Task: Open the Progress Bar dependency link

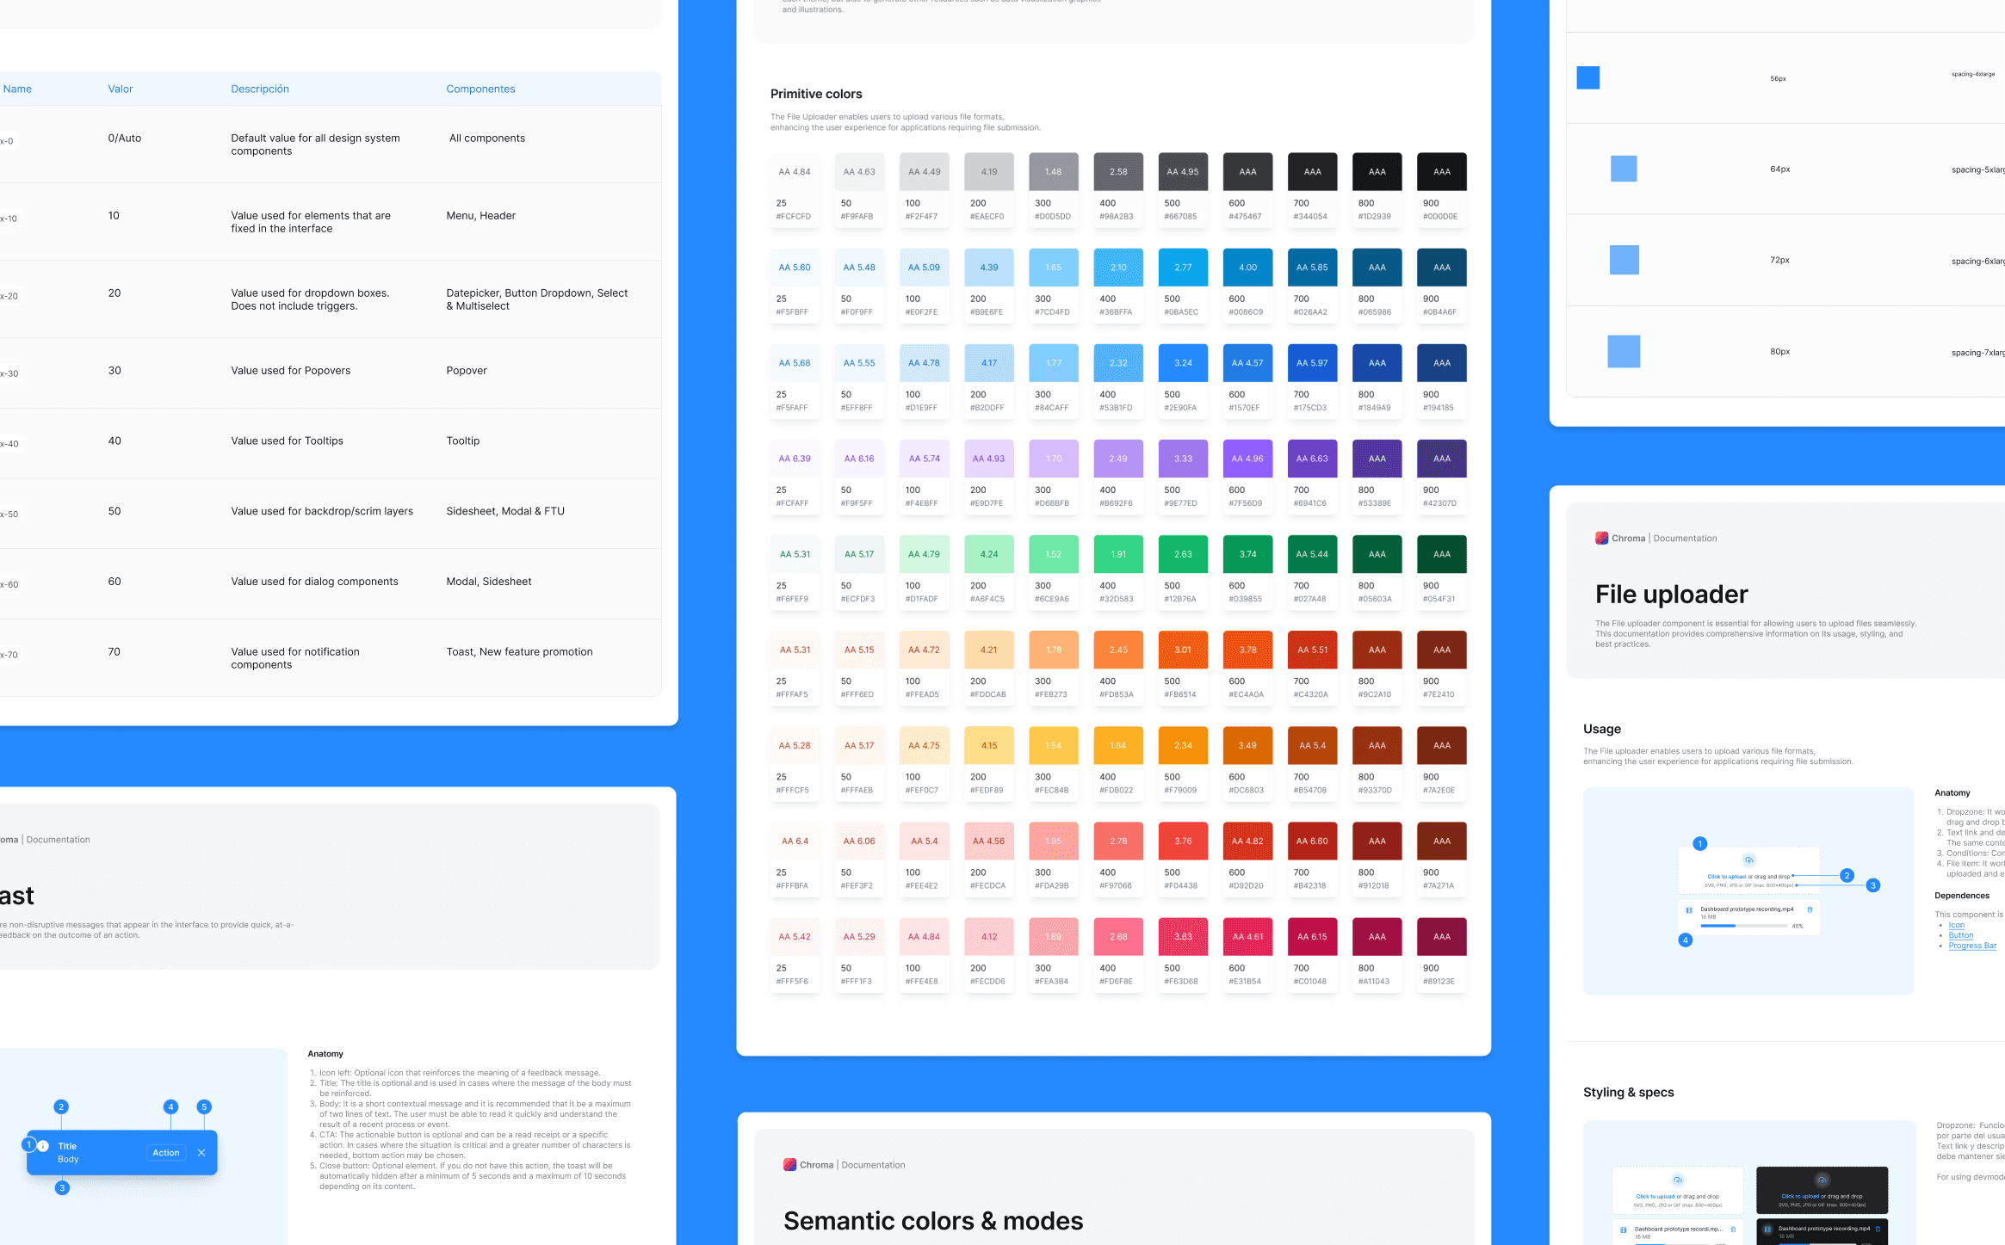Action: point(1972,946)
